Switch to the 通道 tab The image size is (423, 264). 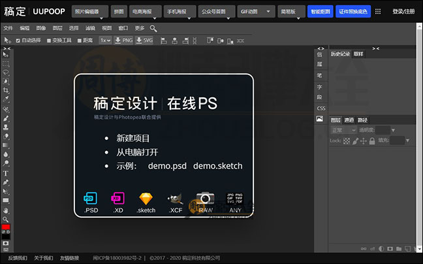[349, 120]
